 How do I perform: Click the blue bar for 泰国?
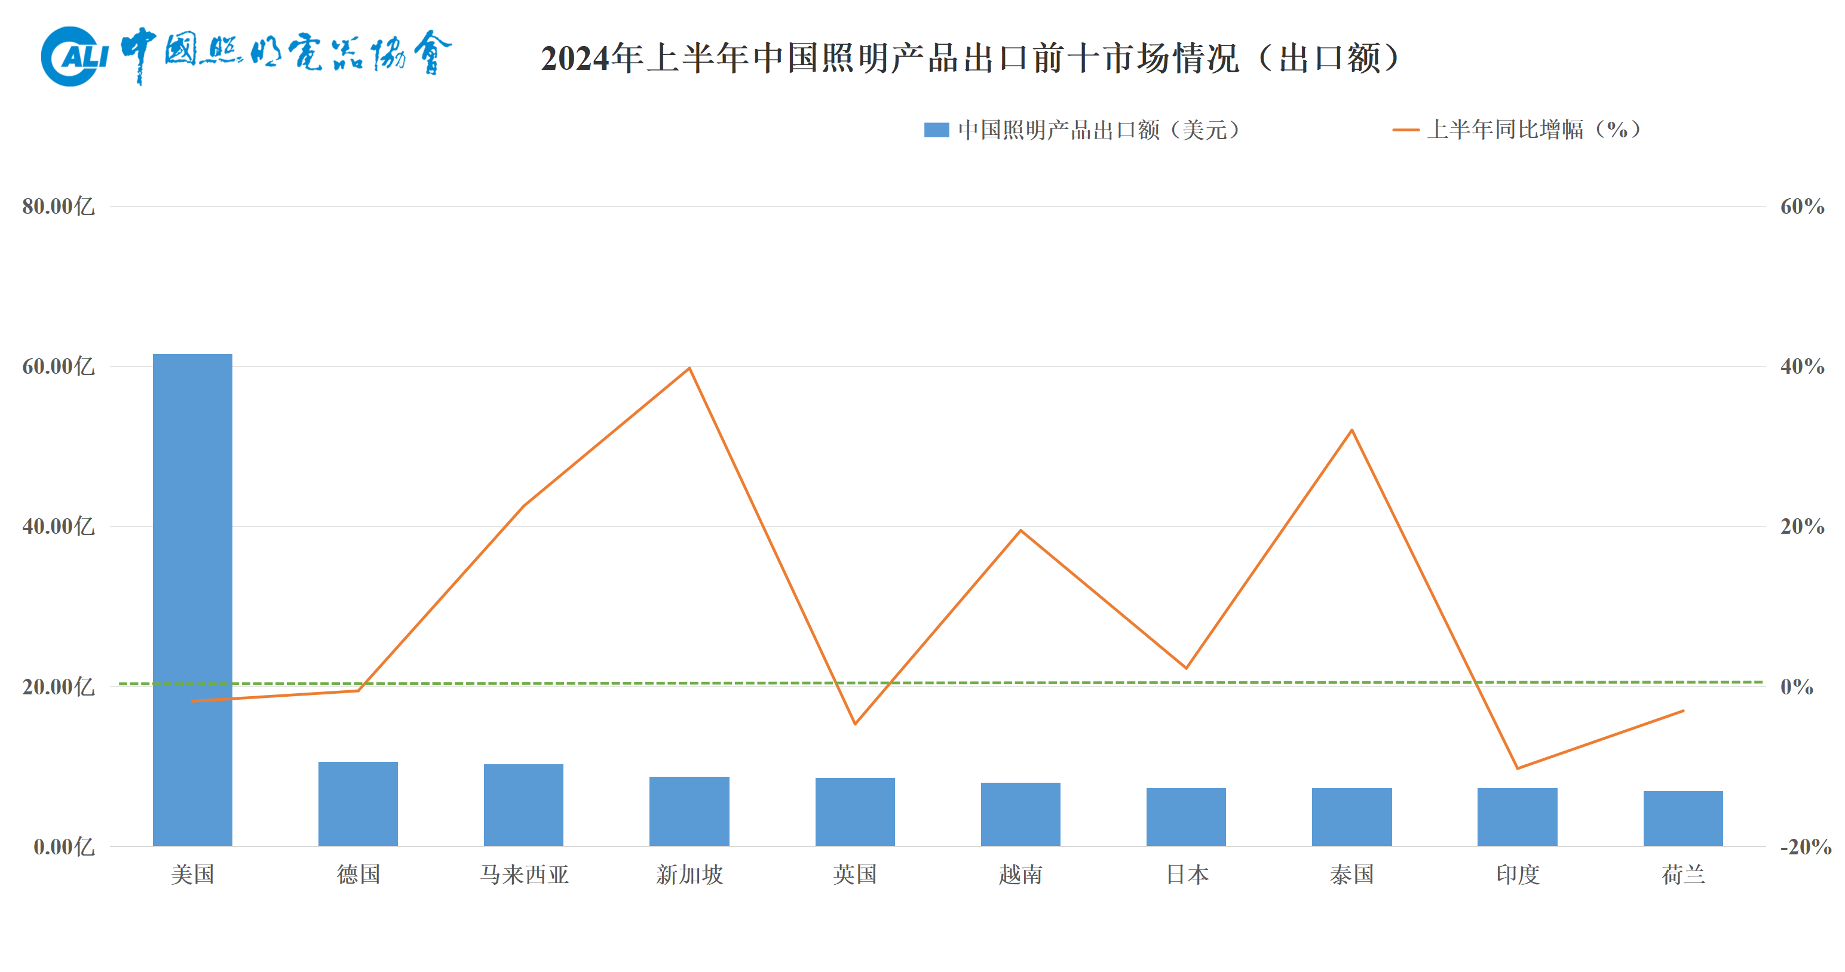coord(1351,817)
